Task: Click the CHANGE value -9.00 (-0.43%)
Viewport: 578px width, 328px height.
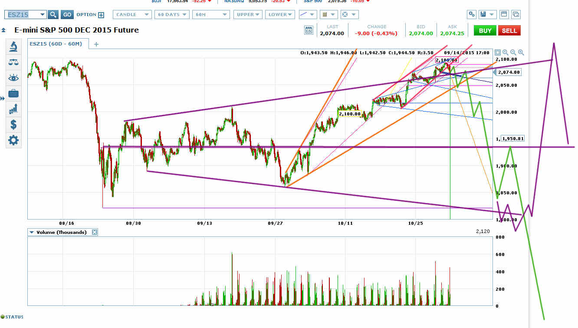Action: 376,33
